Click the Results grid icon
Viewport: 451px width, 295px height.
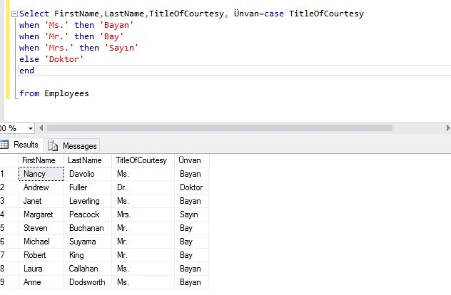click(4, 145)
